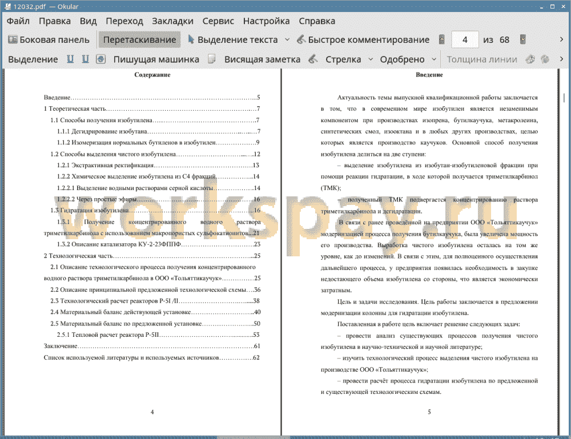Viewport: 571px width, 439px height.
Task: Open the Переход menu
Action: coord(124,21)
